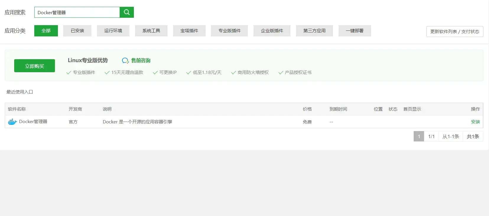The width and height of the screenshot is (489, 216).
Task: Click the 开发商 column header
Action: [x=75, y=109]
